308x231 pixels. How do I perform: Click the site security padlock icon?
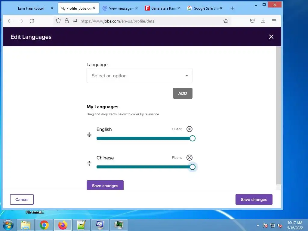point(67,21)
